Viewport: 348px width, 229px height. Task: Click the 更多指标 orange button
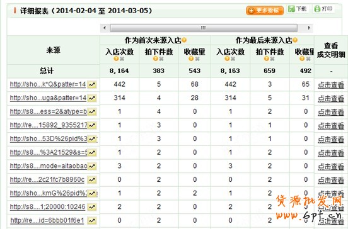tap(265, 11)
